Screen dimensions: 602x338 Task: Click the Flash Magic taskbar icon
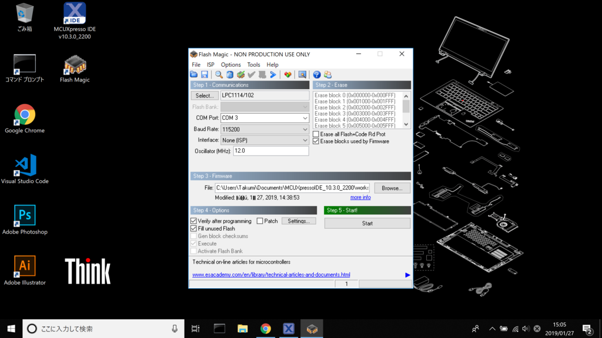(312, 329)
